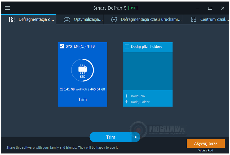
Task: Click the Smart Defrag 5 title text
Action: tap(110, 8)
